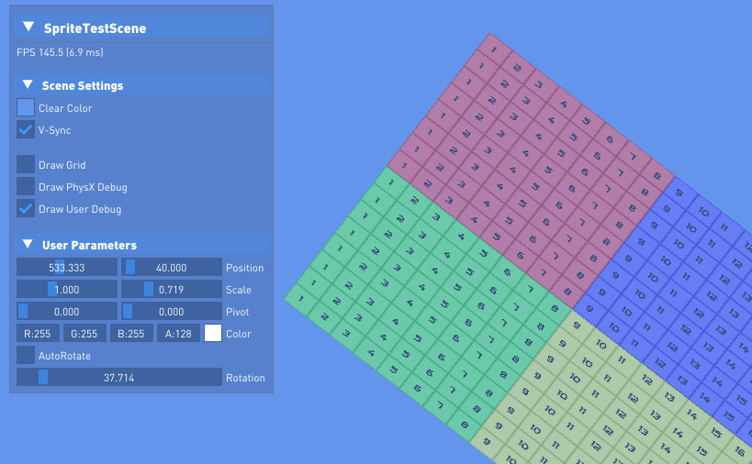Screen dimensions: 752x464
Task: Click the Position X slider showing 533.333
Action: (67, 267)
